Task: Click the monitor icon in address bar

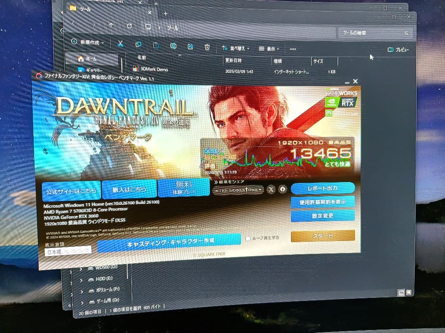Action: tap(148, 27)
